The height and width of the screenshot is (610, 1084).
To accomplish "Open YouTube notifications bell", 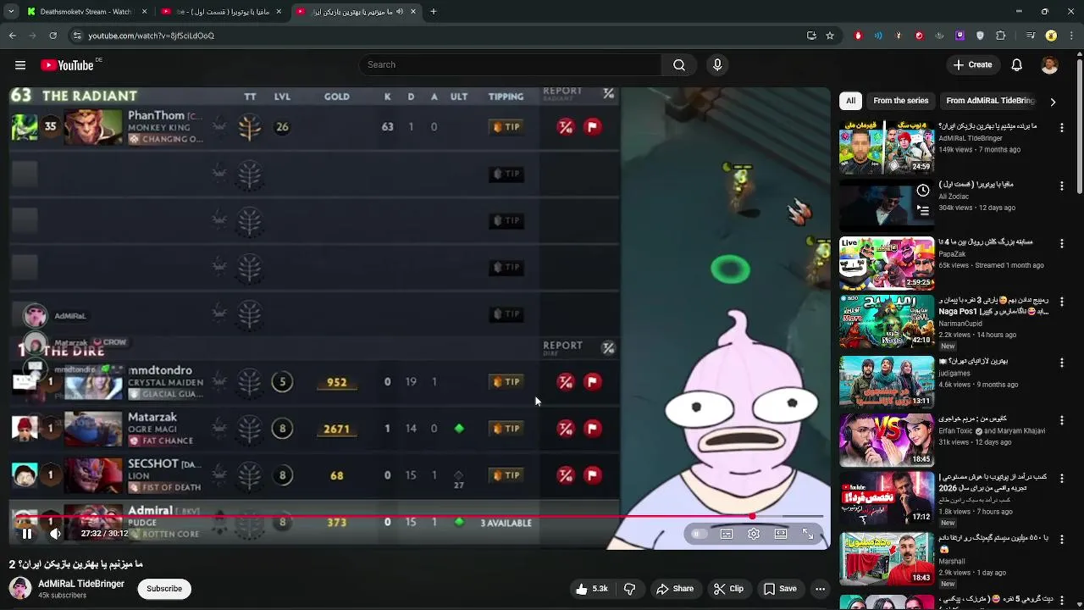I will point(1017,65).
